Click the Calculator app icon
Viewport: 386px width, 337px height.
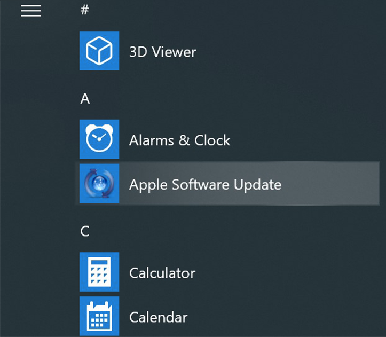point(99,272)
